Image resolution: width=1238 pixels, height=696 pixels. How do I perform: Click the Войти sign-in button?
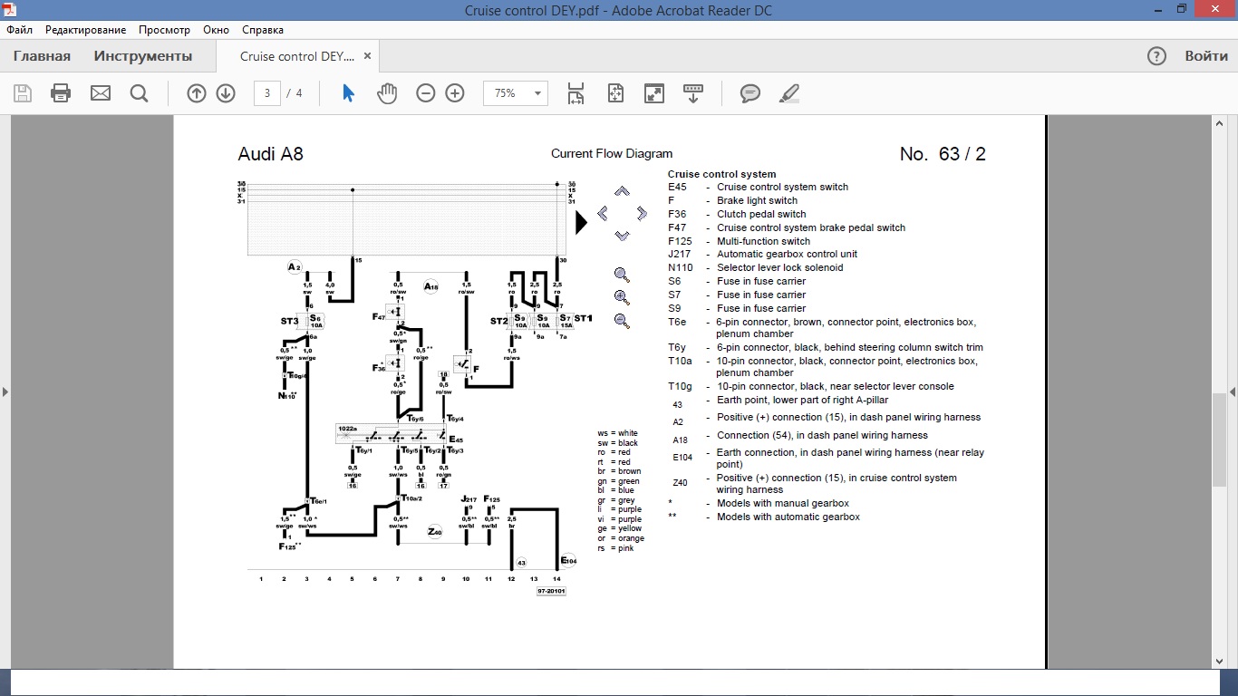(1206, 56)
